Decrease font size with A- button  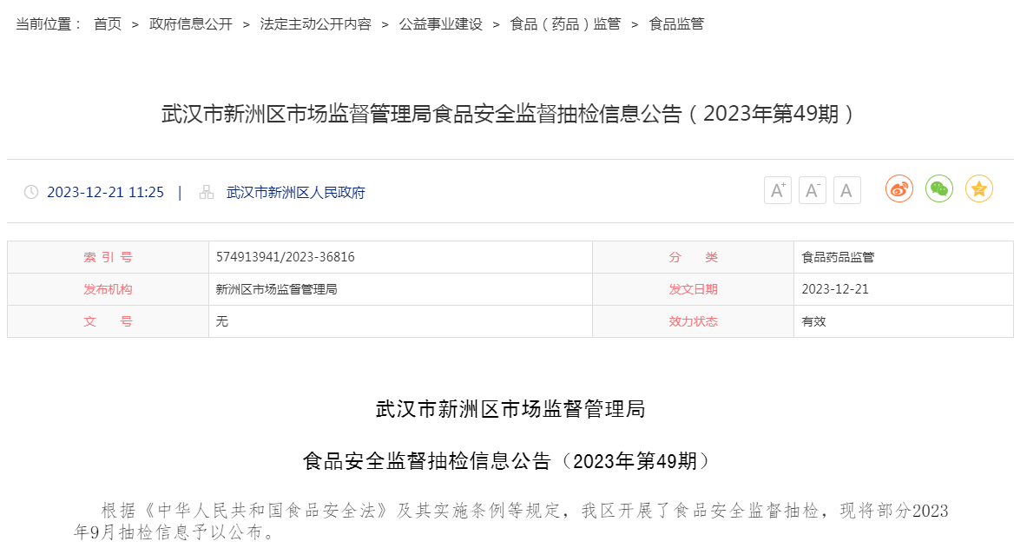coord(813,191)
